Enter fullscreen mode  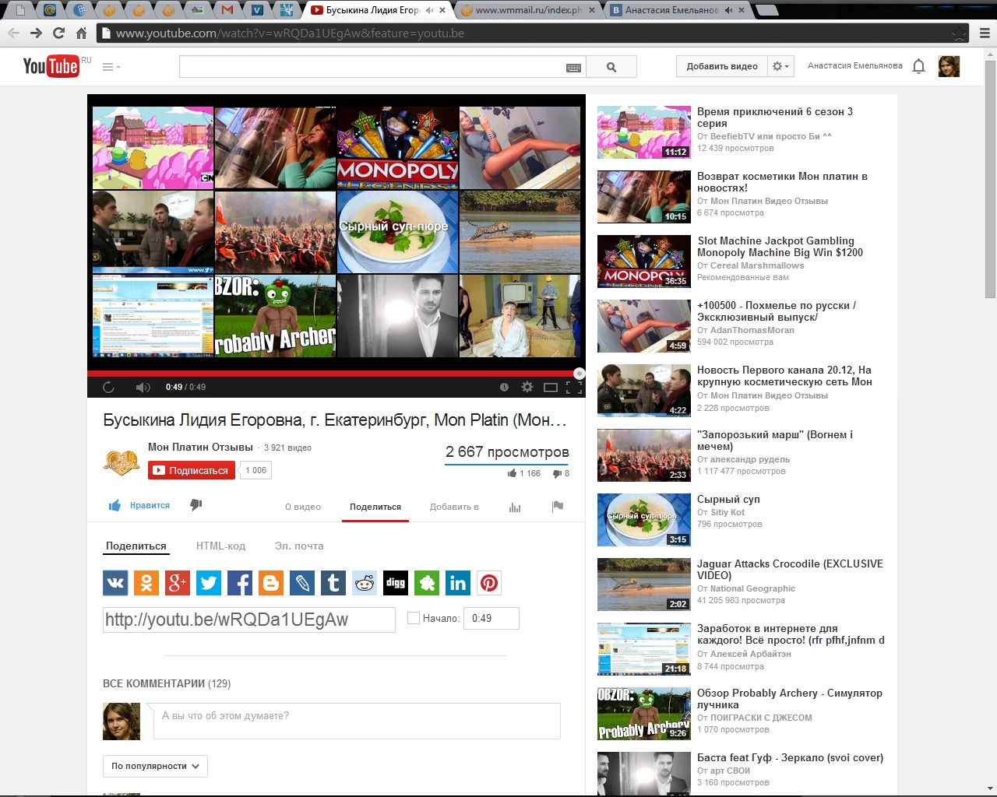(574, 387)
